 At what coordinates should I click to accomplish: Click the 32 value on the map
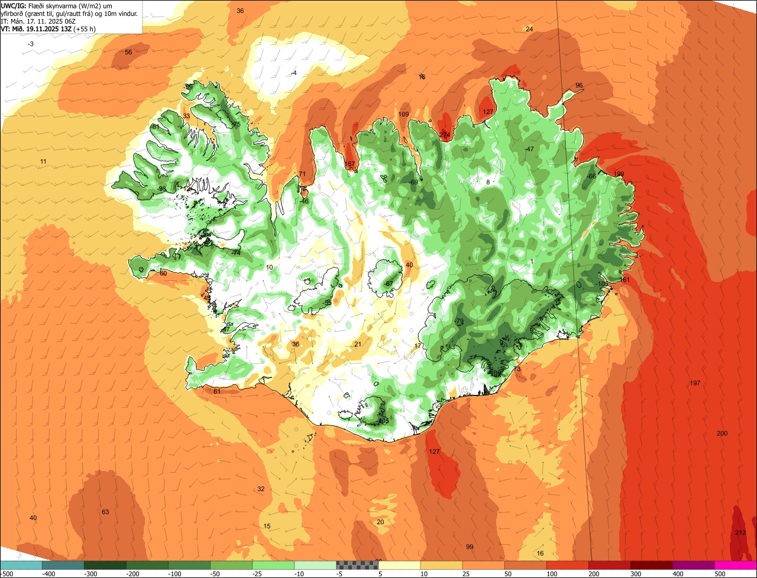(x=261, y=489)
